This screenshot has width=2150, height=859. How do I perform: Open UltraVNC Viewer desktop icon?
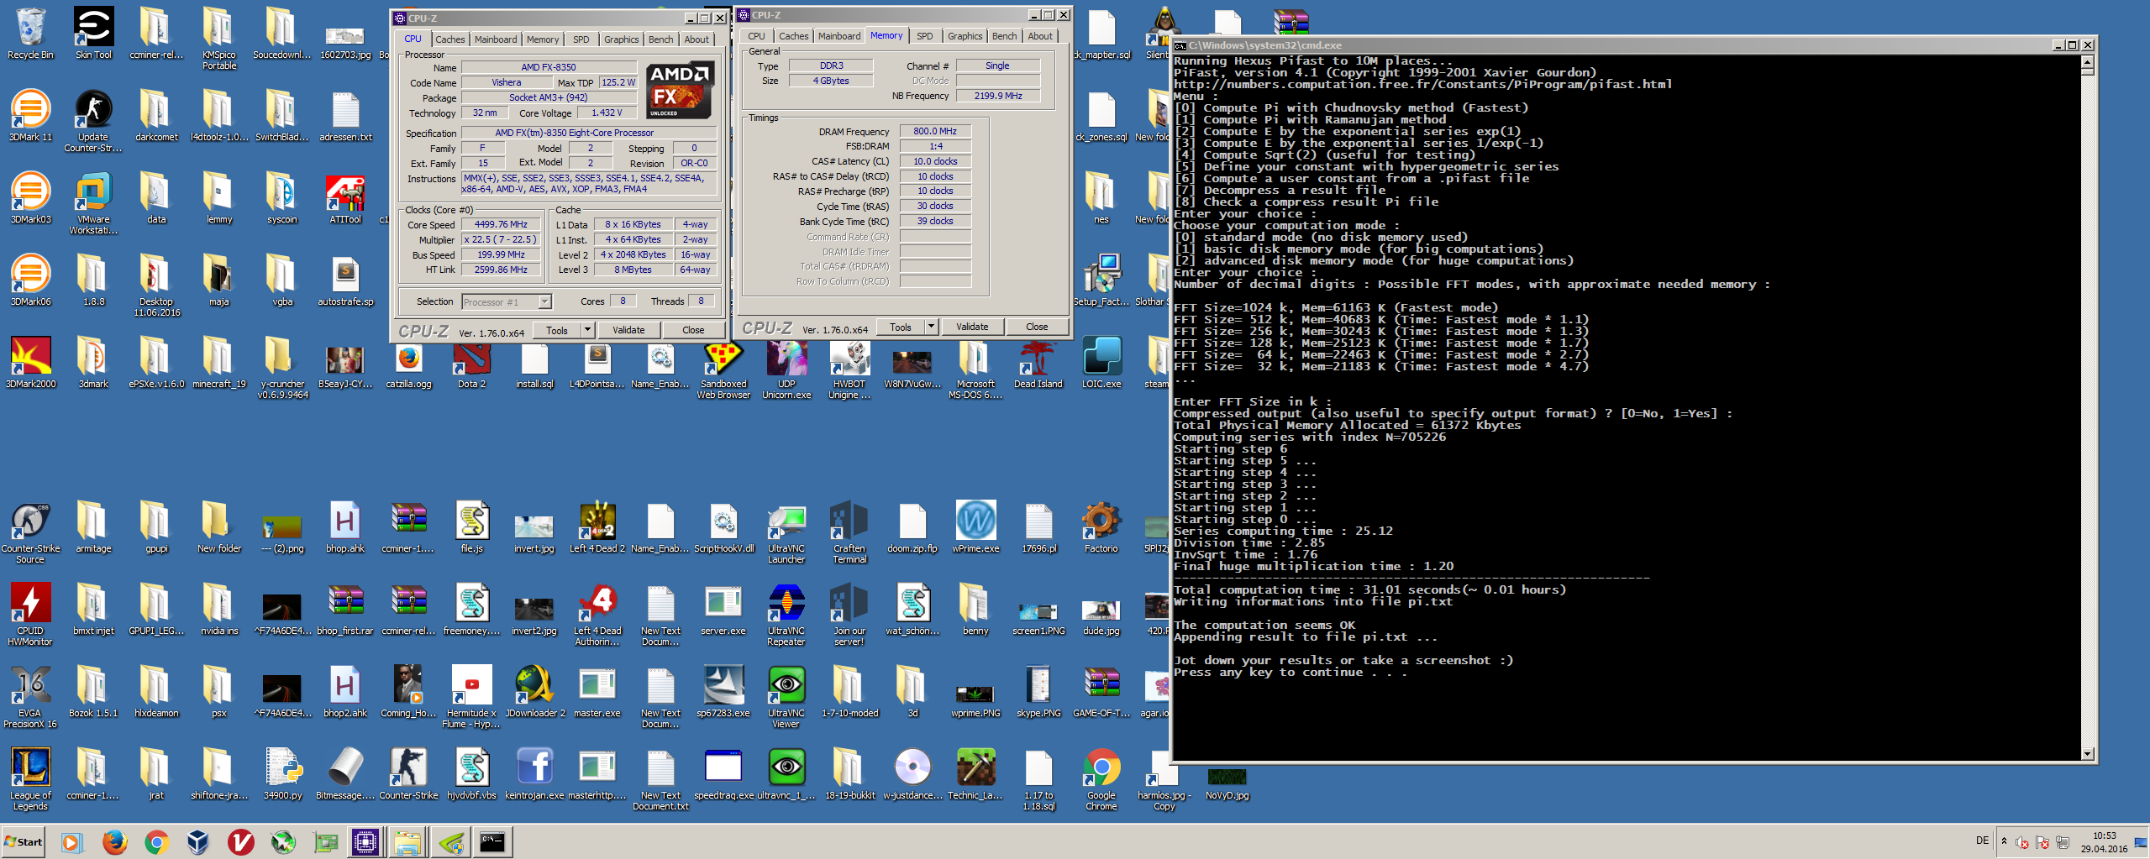tap(786, 697)
